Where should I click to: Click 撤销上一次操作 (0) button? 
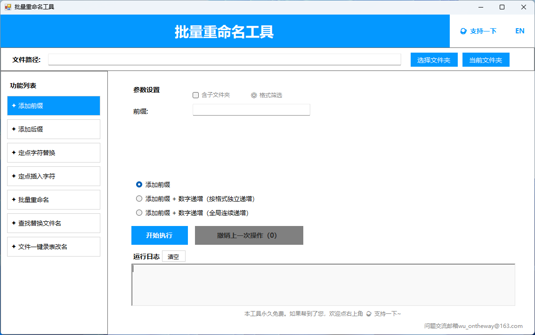[x=249, y=235]
